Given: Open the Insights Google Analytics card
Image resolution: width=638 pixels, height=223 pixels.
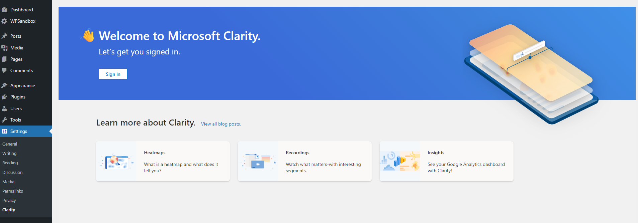Looking at the screenshot, I should coord(446,161).
